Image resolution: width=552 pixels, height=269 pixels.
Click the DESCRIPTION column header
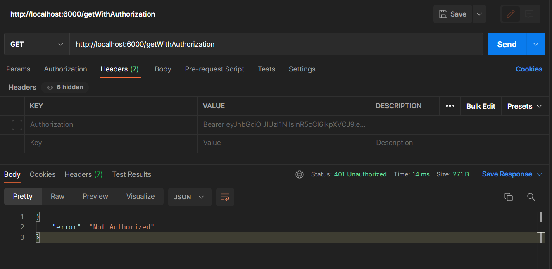click(x=399, y=106)
